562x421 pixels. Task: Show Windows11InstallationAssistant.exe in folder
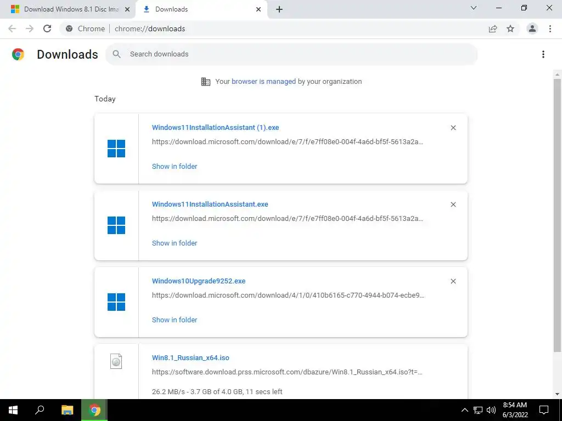175,243
